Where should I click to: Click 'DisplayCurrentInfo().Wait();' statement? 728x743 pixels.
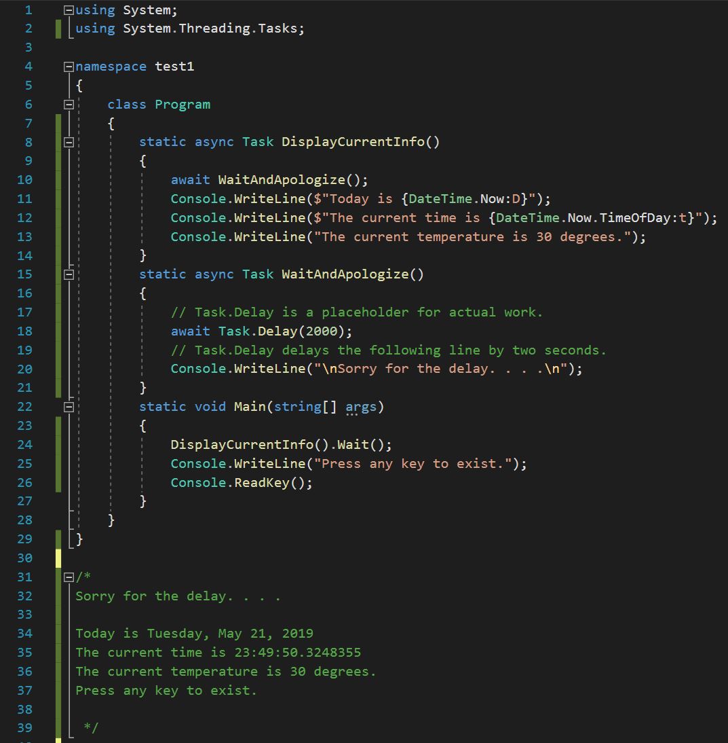[x=281, y=444]
